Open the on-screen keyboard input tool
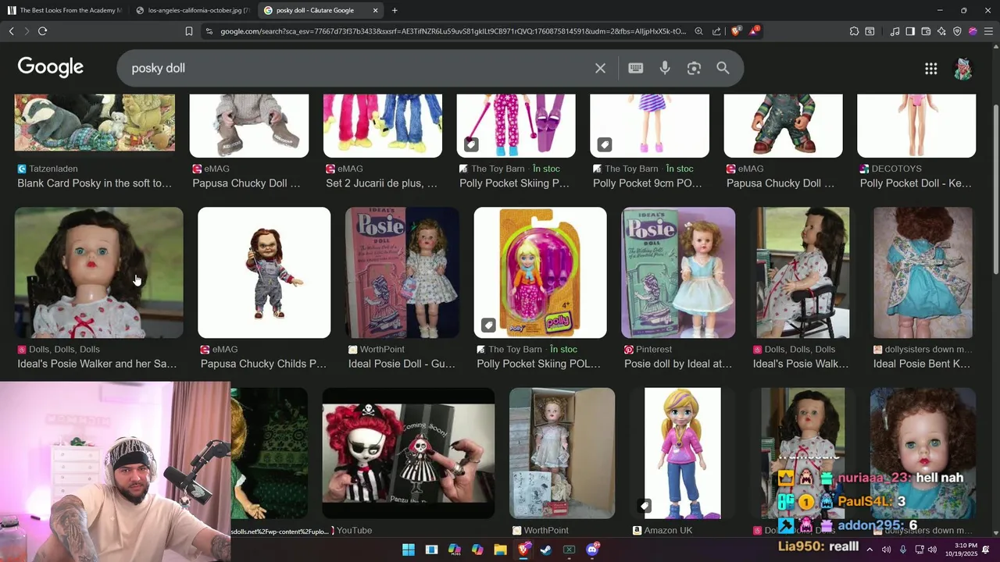Screen dimensions: 1000x562 635,68
